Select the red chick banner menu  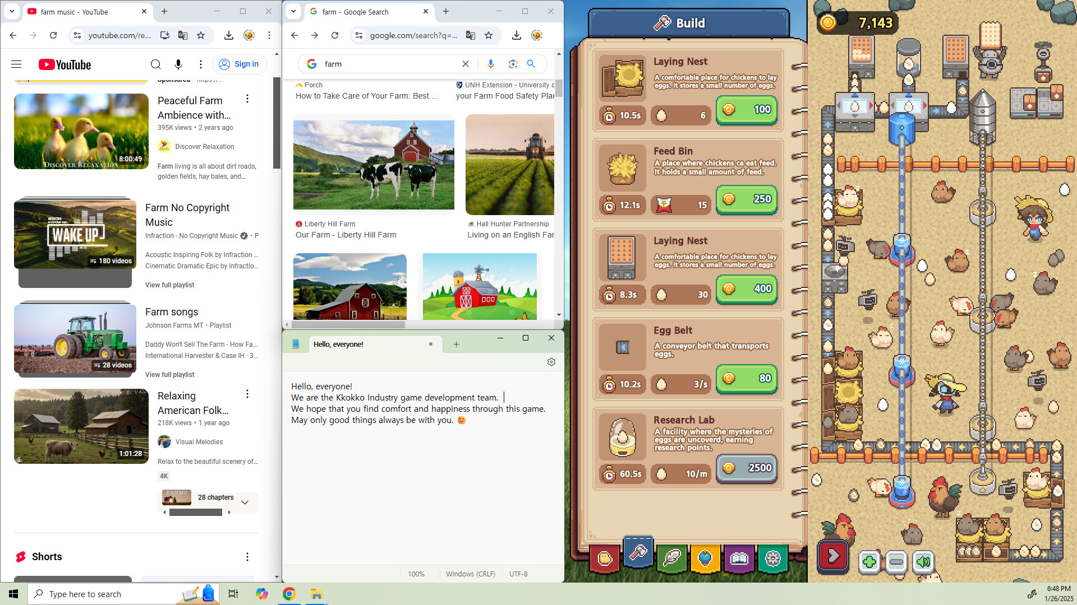point(604,559)
